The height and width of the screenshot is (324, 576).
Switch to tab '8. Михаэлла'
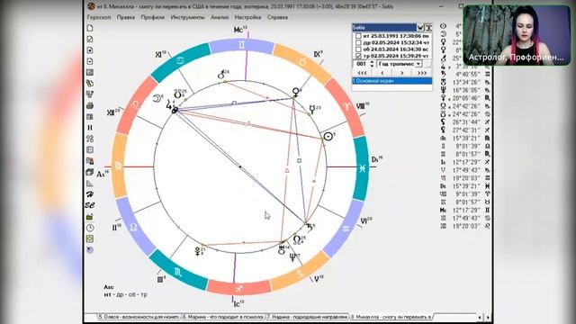click(x=391, y=317)
